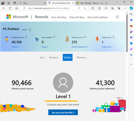Click the Microsoft logo
Screen dimensions: 134x121
point(17,17)
